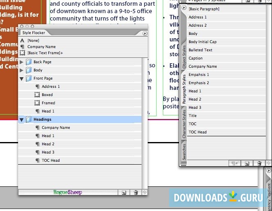Click the object style icon beside Boxed
This screenshot has width=272, height=211.
tap(37, 94)
